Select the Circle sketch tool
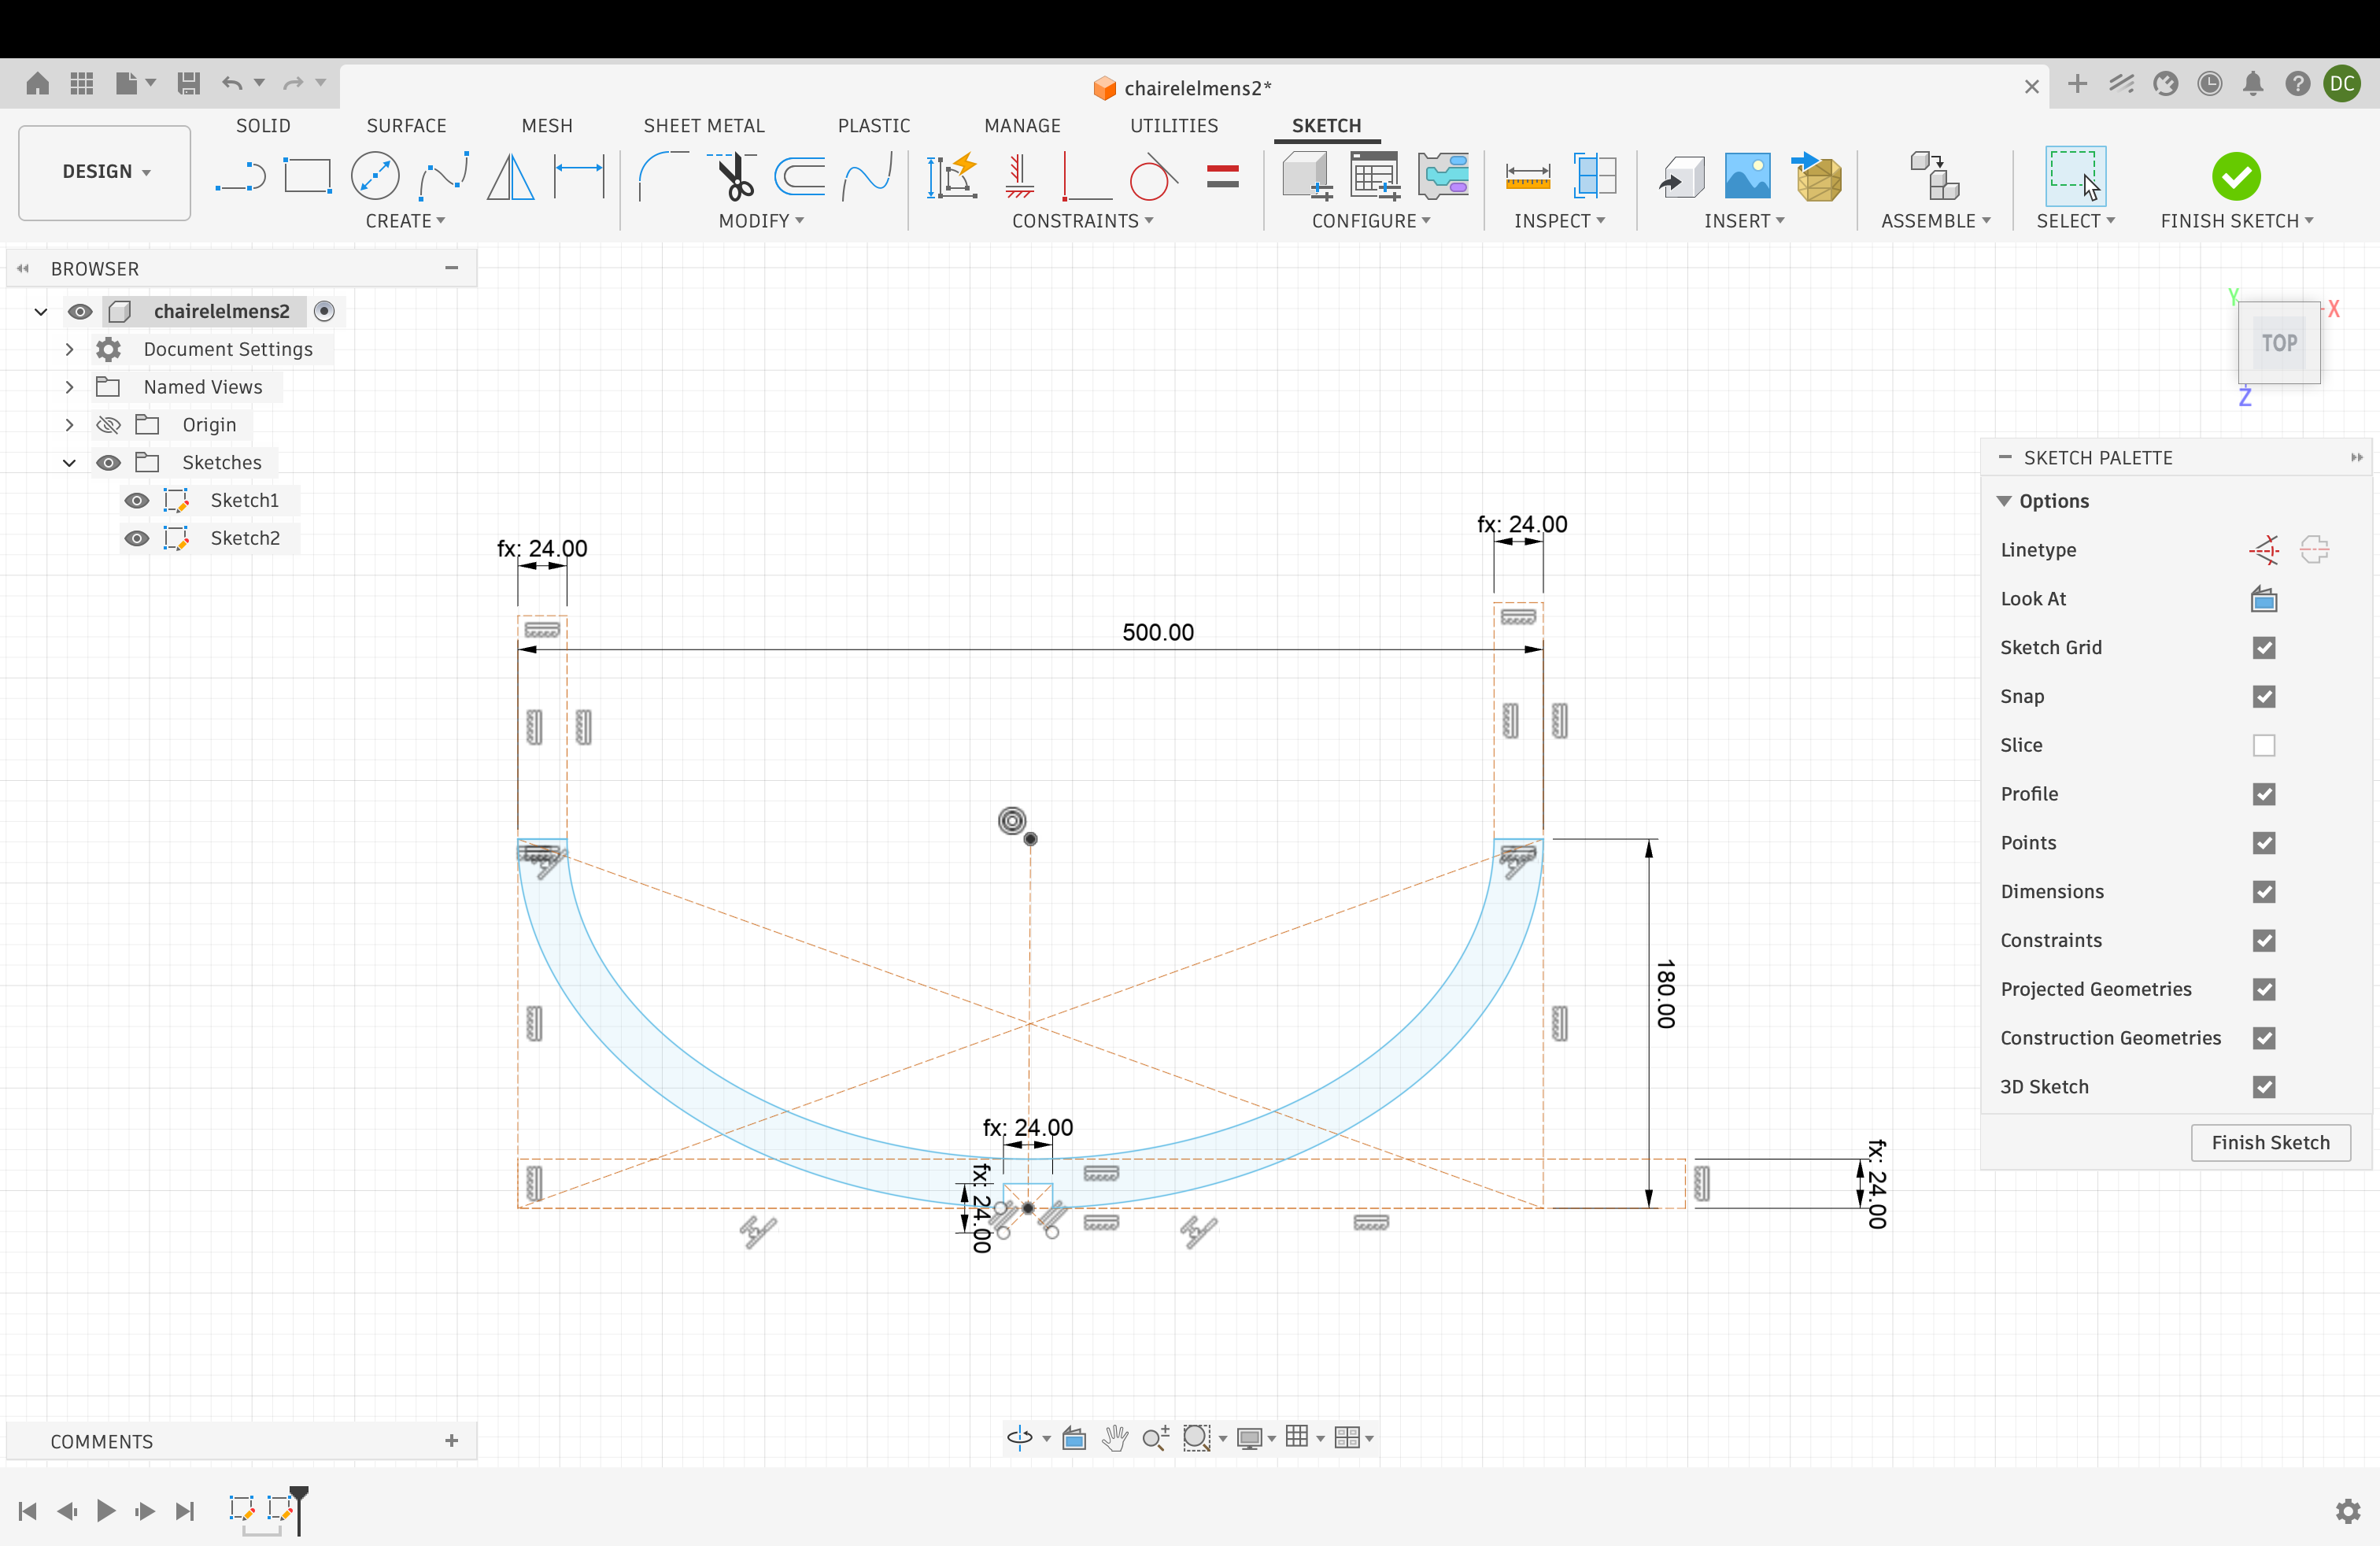The height and width of the screenshot is (1546, 2380). point(375,177)
